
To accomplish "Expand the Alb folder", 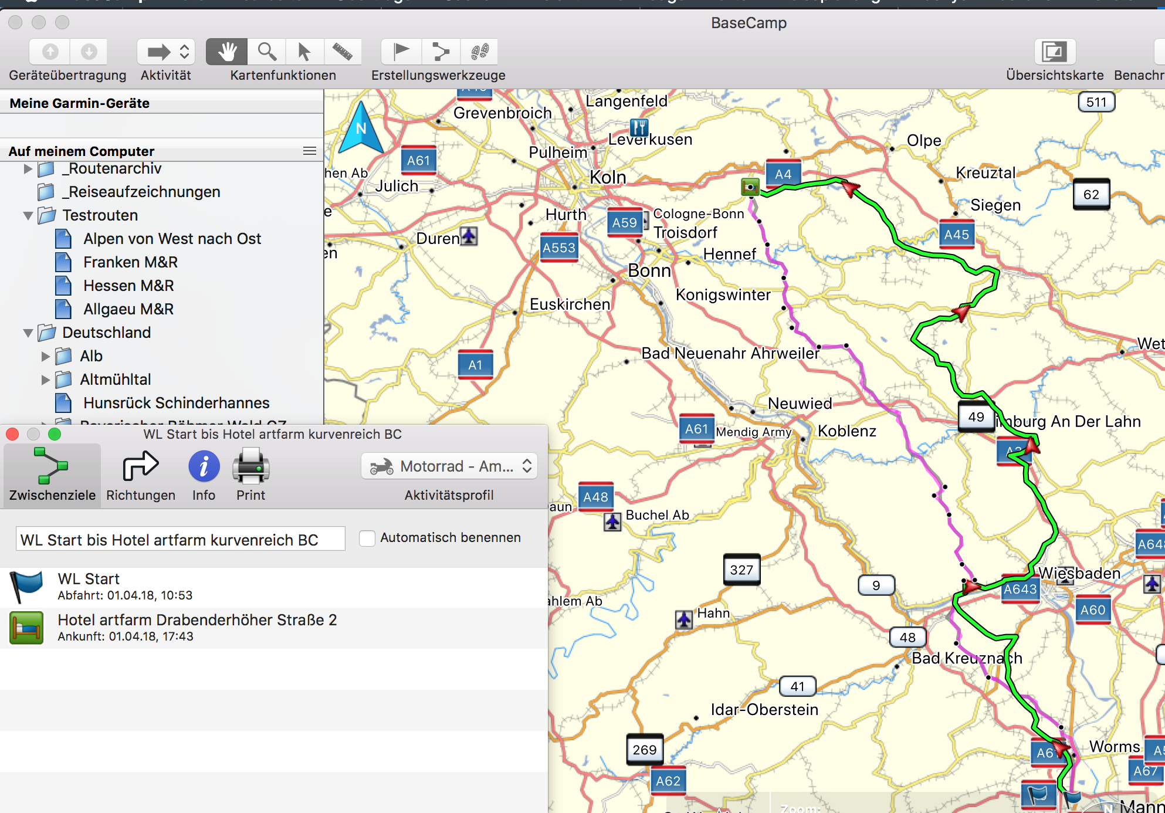I will coord(45,356).
